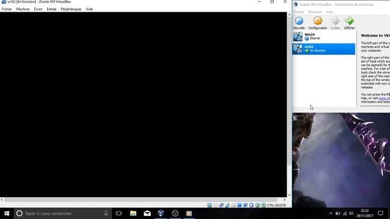Click the Afficher green arrow icon
The image size is (390, 219).
pos(349,21)
